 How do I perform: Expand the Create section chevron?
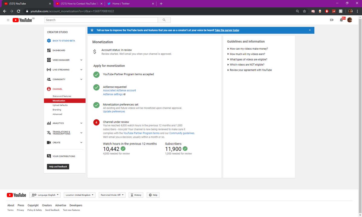(x=81, y=142)
